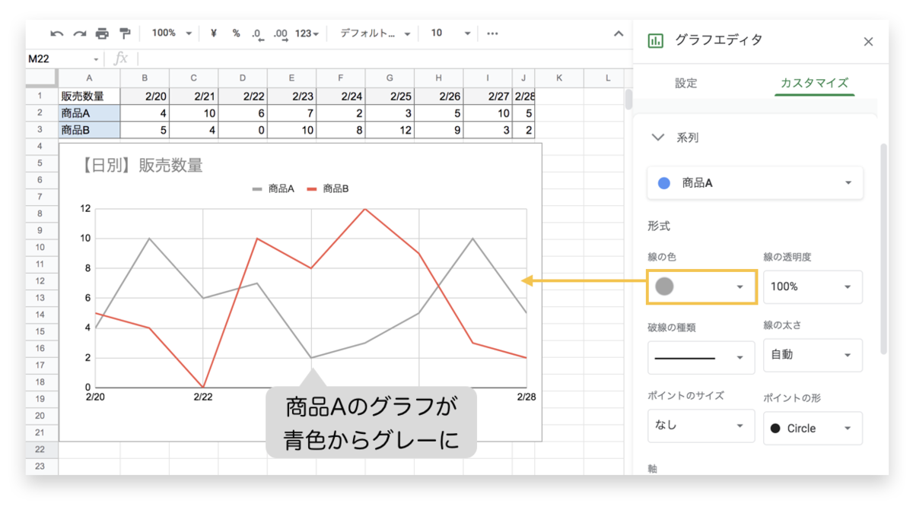913x519 pixels.
Task: Select row 1 header
Action: pos(42,96)
